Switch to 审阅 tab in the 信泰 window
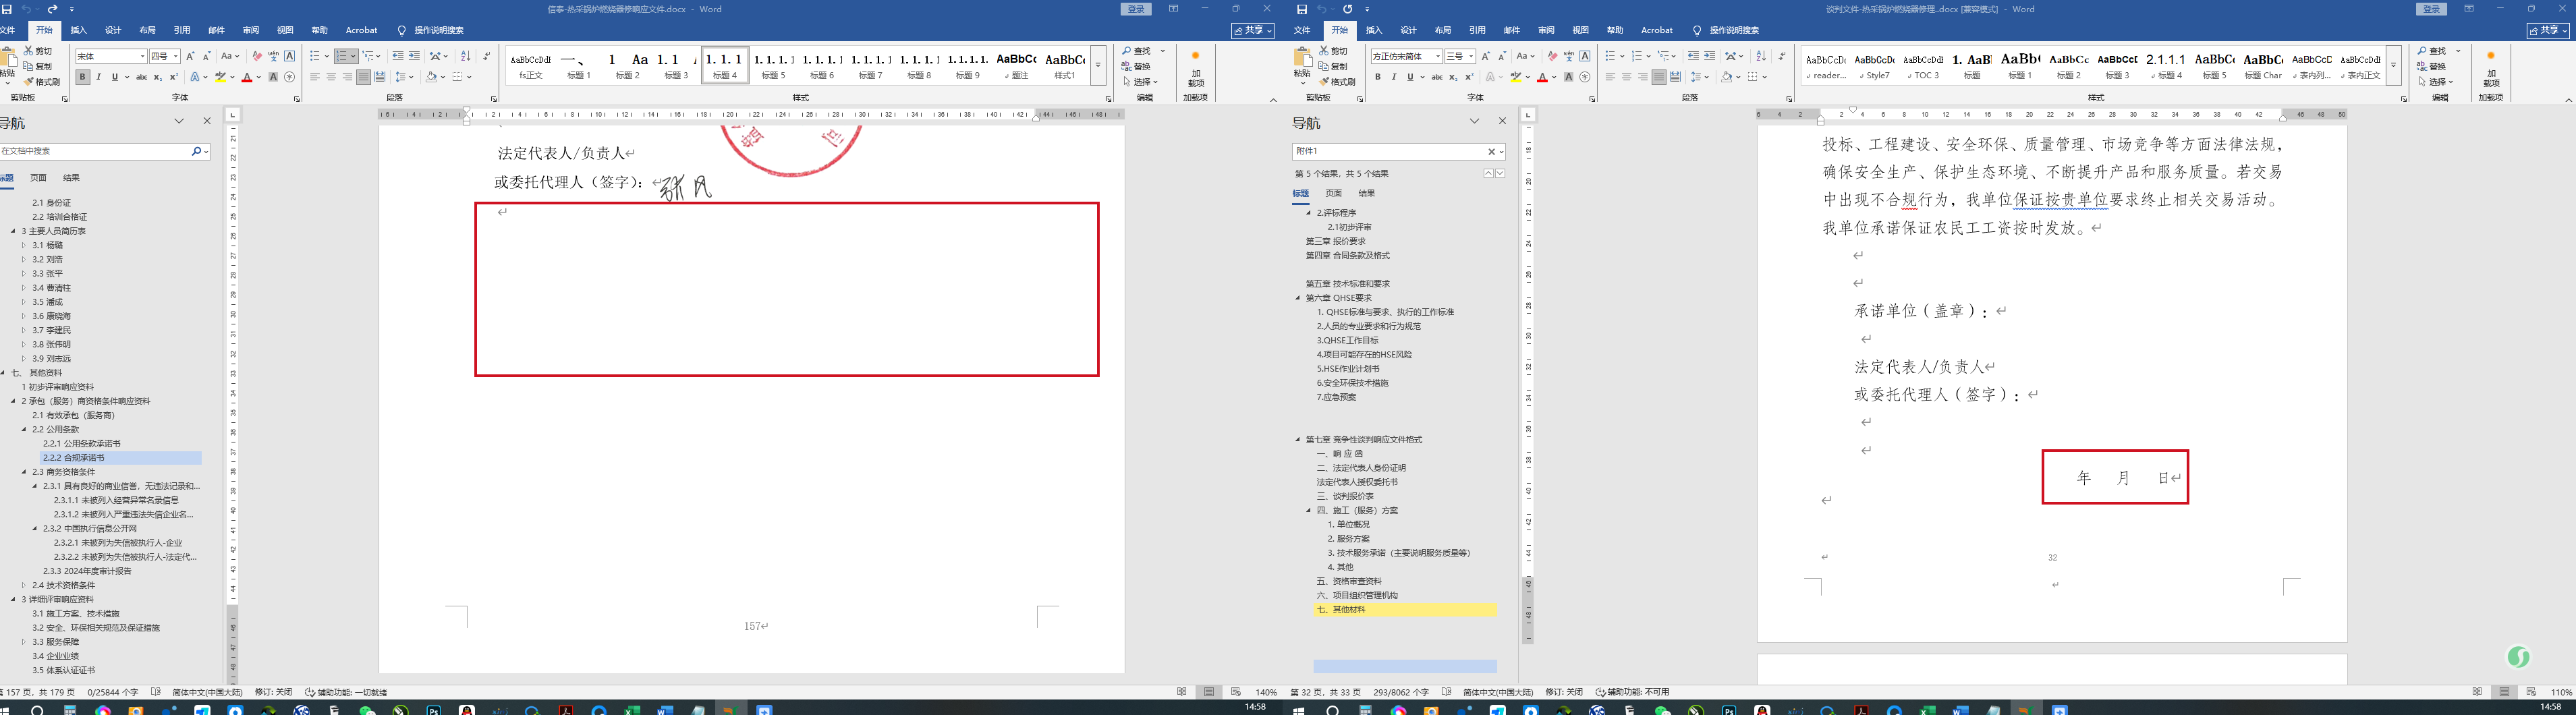This screenshot has height=715, width=2576. pos(250,30)
